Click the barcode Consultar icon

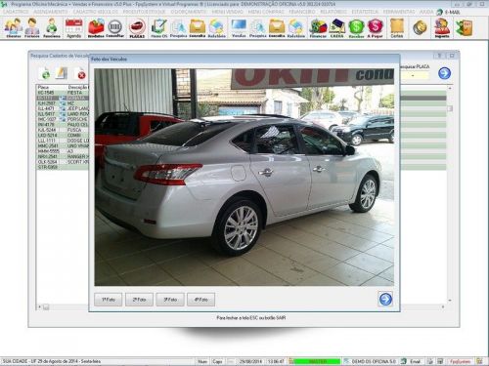coord(115,28)
